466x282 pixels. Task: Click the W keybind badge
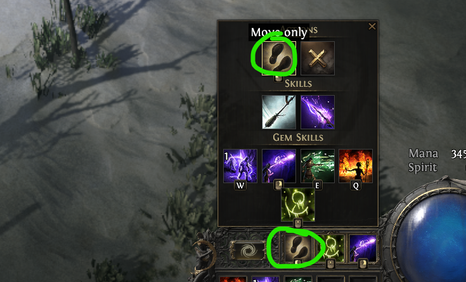click(x=240, y=186)
